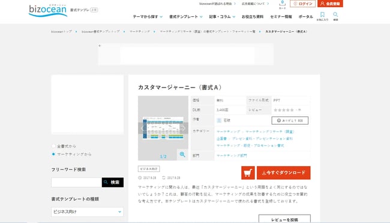Viewport: 390px width, 223px height.
Task: Click the 会員登録 button
Action: pos(330,4)
